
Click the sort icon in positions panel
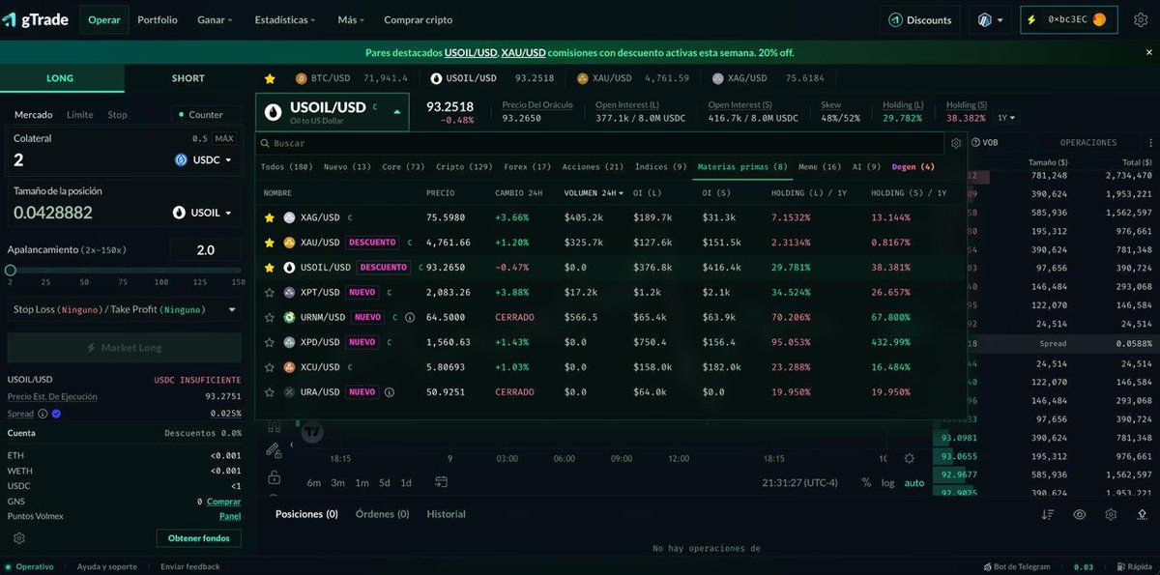point(1048,515)
